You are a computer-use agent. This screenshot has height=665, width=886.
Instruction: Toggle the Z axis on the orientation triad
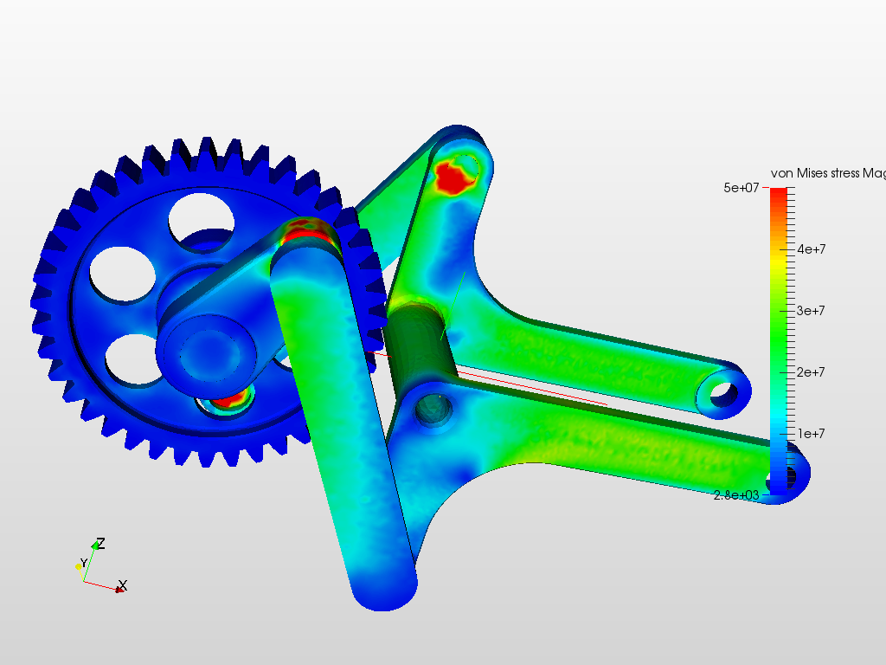tap(98, 544)
